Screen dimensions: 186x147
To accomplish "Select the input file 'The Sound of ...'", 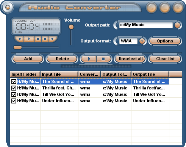I will pyautogui.click(x=59, y=81).
